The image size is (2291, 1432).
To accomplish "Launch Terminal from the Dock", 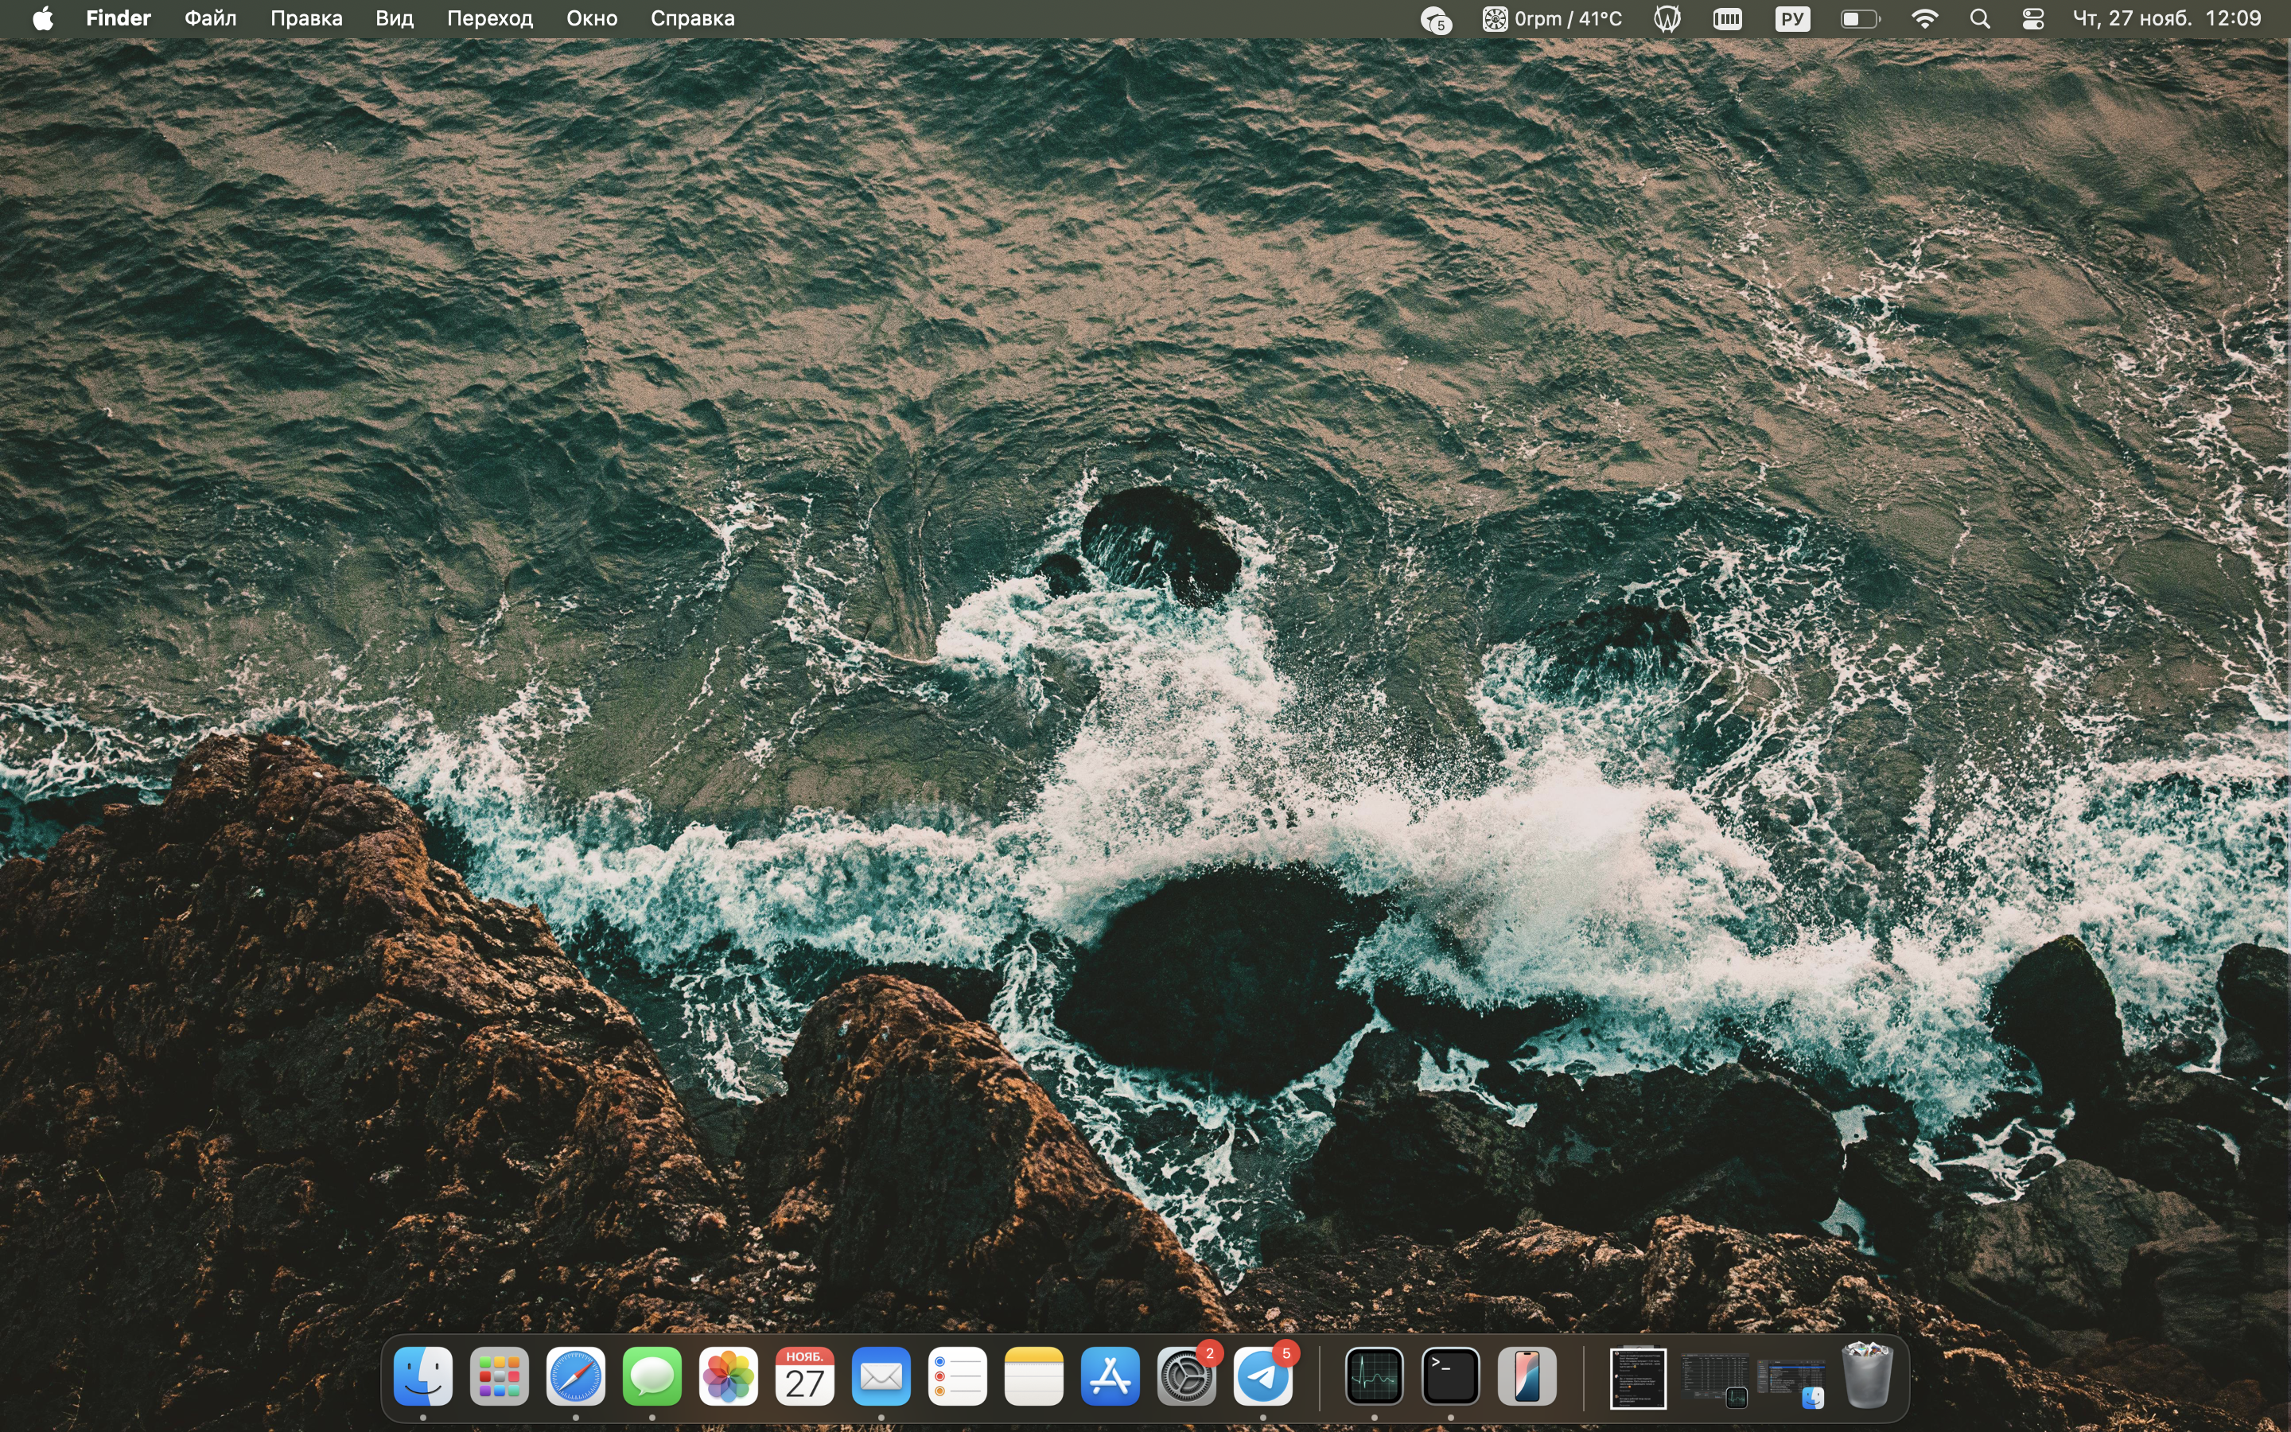I will 1450,1376.
